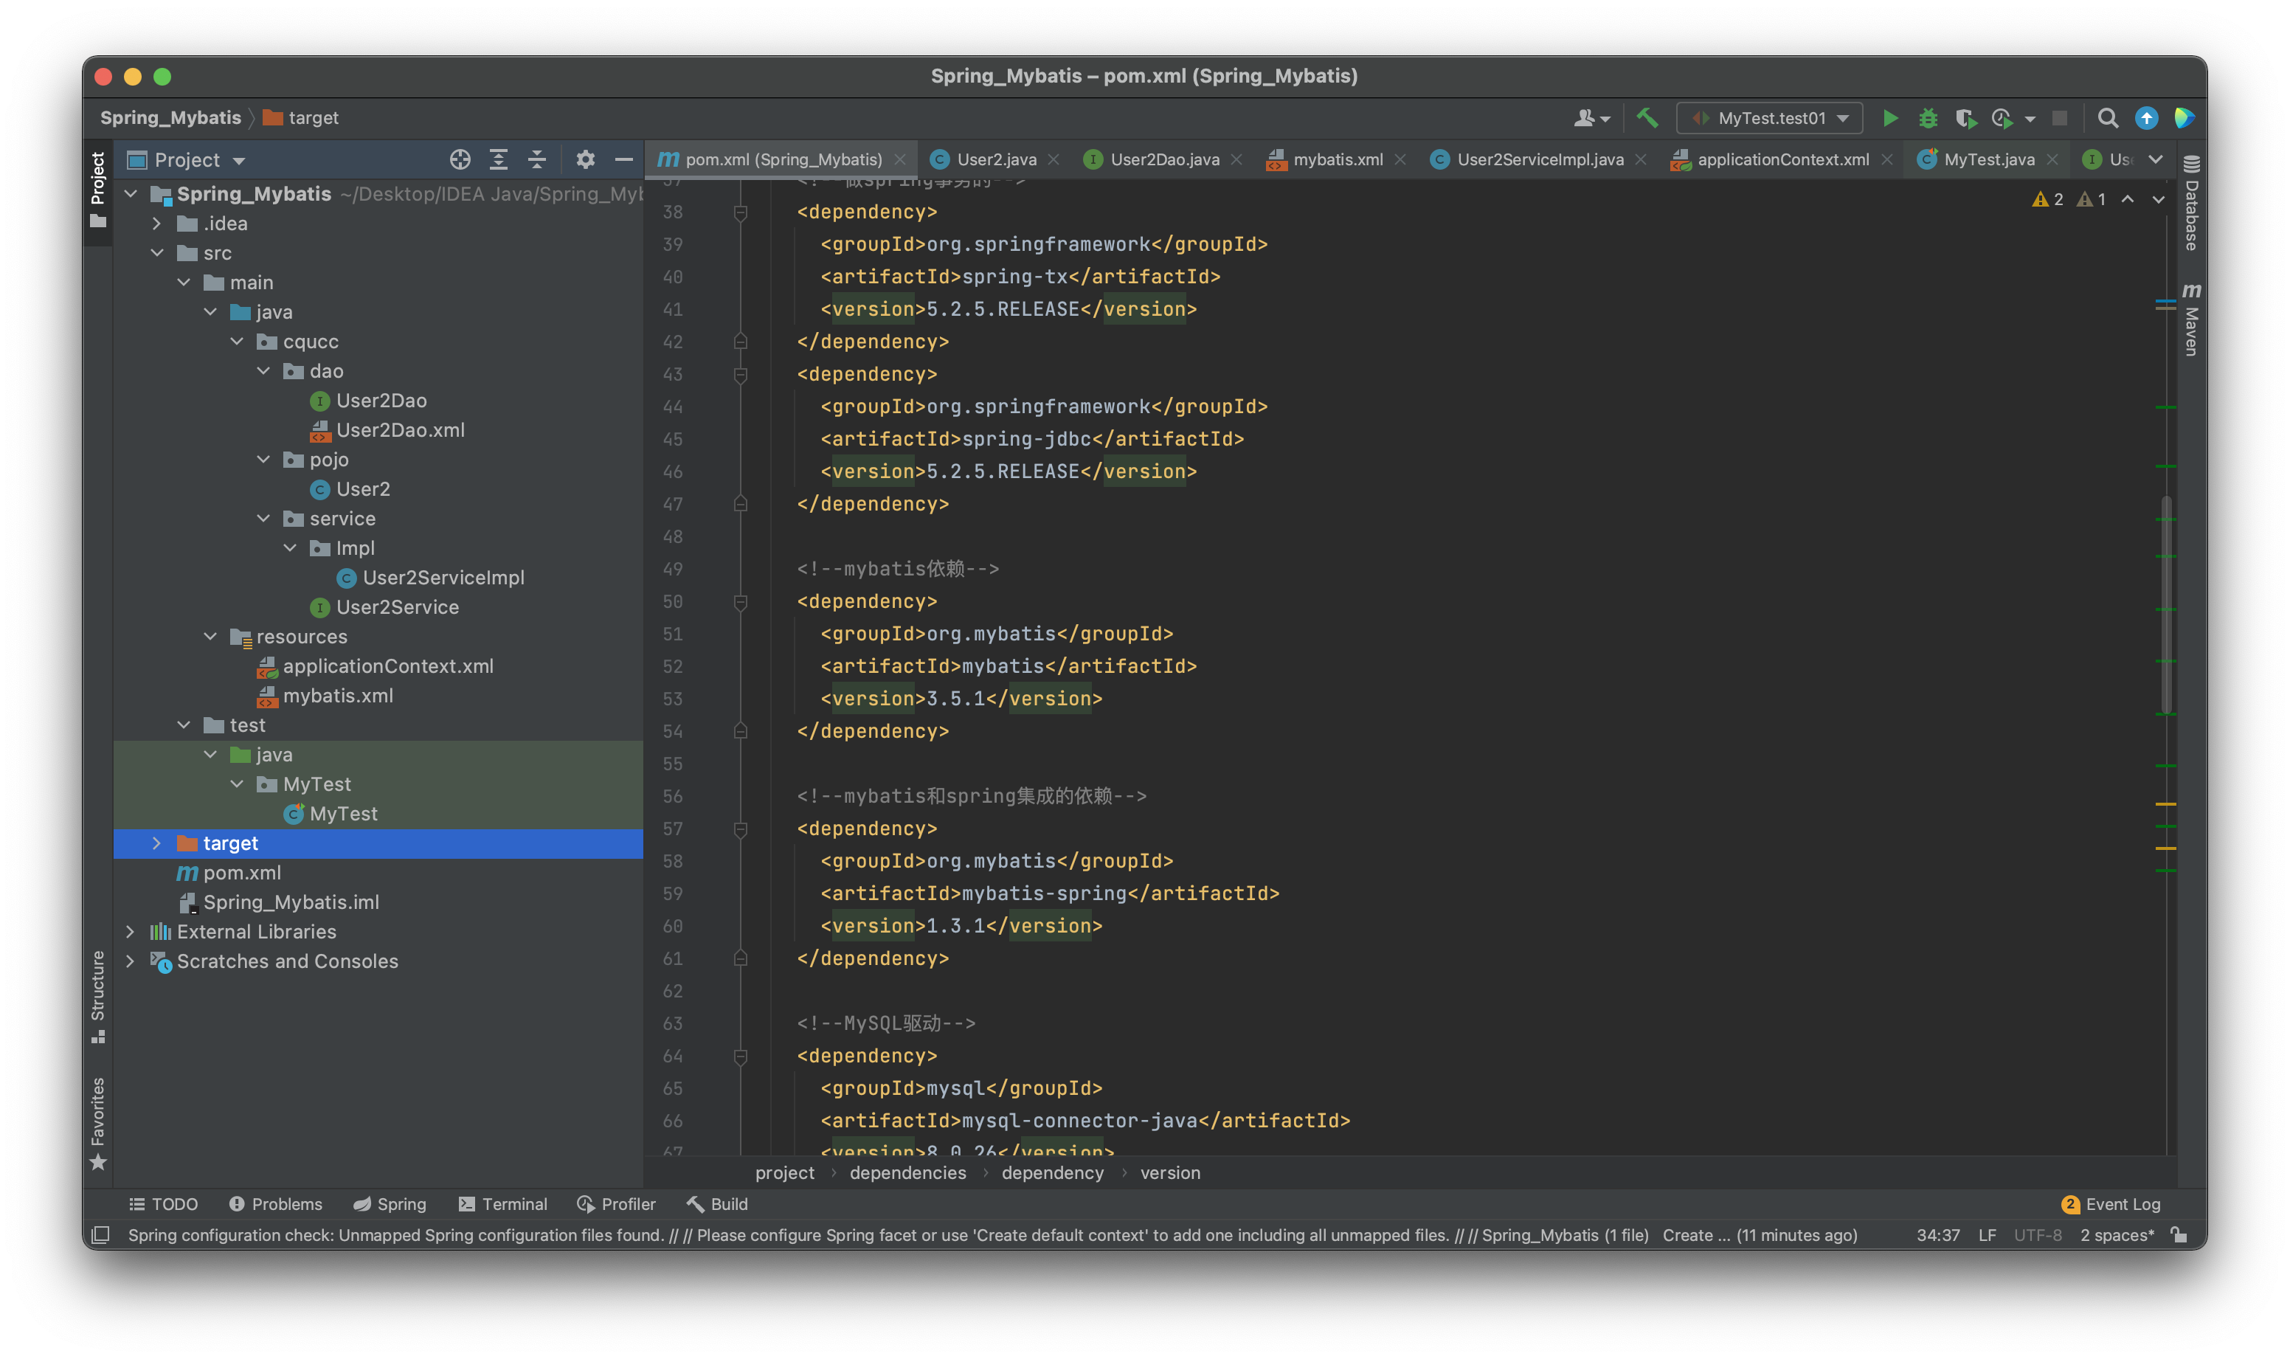Viewport: 2290px width, 1359px height.
Task: Open Search Everywhere magnifier icon
Action: (2107, 118)
